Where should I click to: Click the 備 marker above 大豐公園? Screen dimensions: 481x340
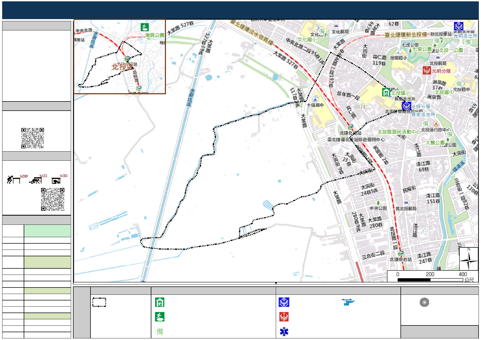click(450, 134)
